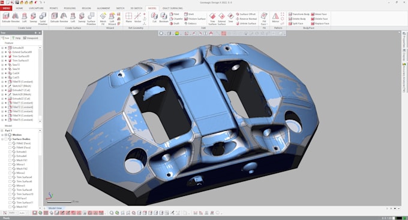Apply the Chamfer tool

pos(176,19)
